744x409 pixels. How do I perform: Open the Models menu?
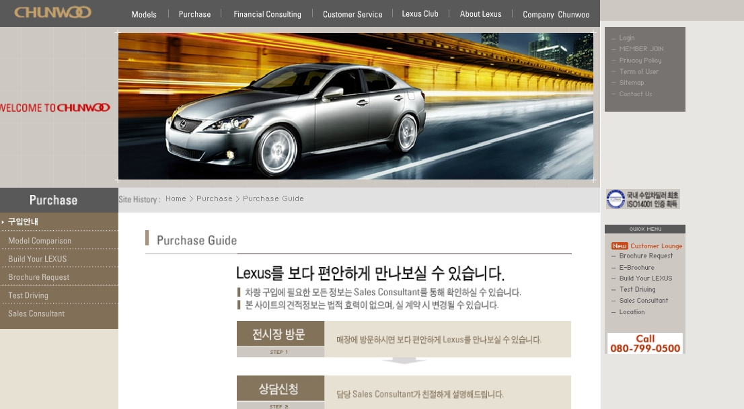click(x=144, y=14)
